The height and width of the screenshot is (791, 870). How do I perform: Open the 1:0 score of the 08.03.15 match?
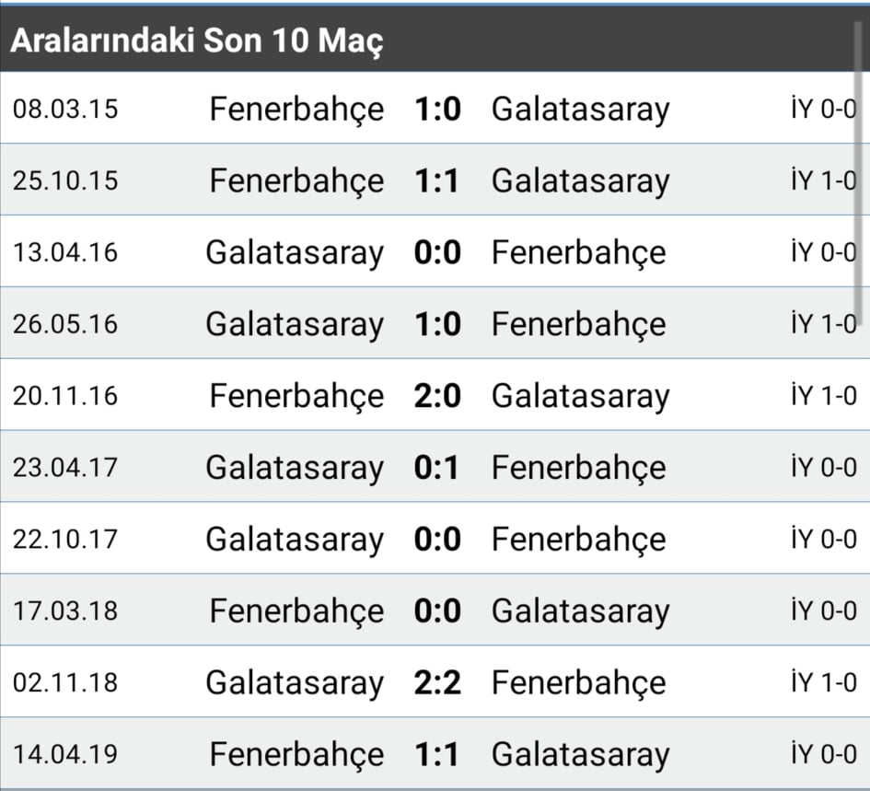(437, 109)
